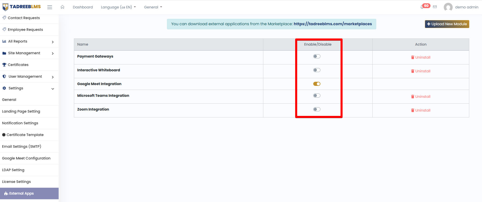This screenshot has height=202, width=482.
Task: Select the Zoom Integration row name
Action: [x=93, y=109]
